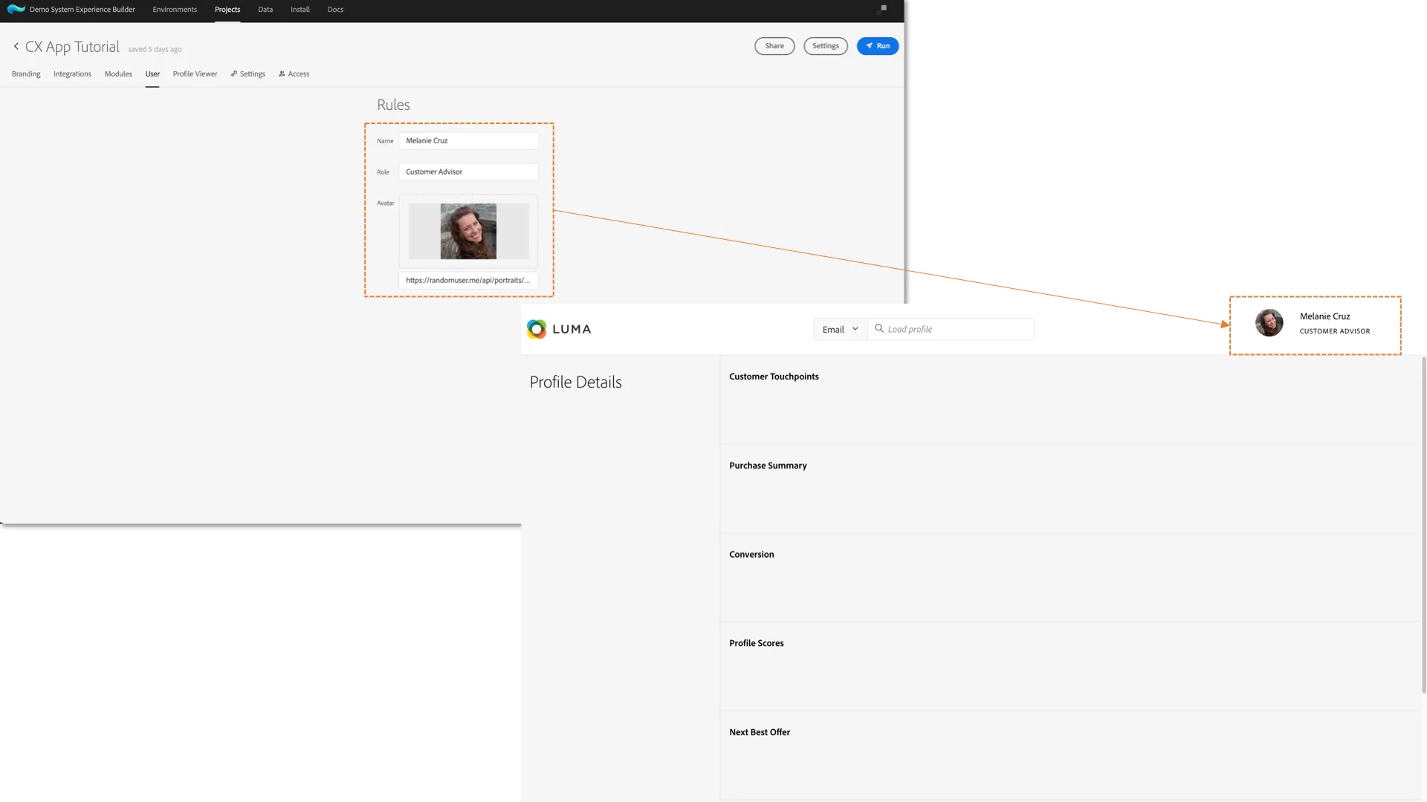The image size is (1427, 802).
Task: Click the CX App Tutorial project title
Action: point(72,47)
